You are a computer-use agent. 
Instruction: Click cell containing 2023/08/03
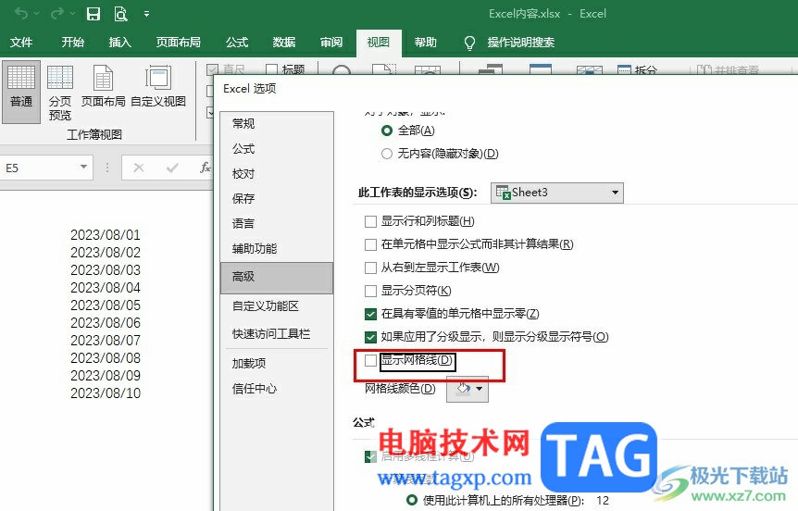pos(105,270)
